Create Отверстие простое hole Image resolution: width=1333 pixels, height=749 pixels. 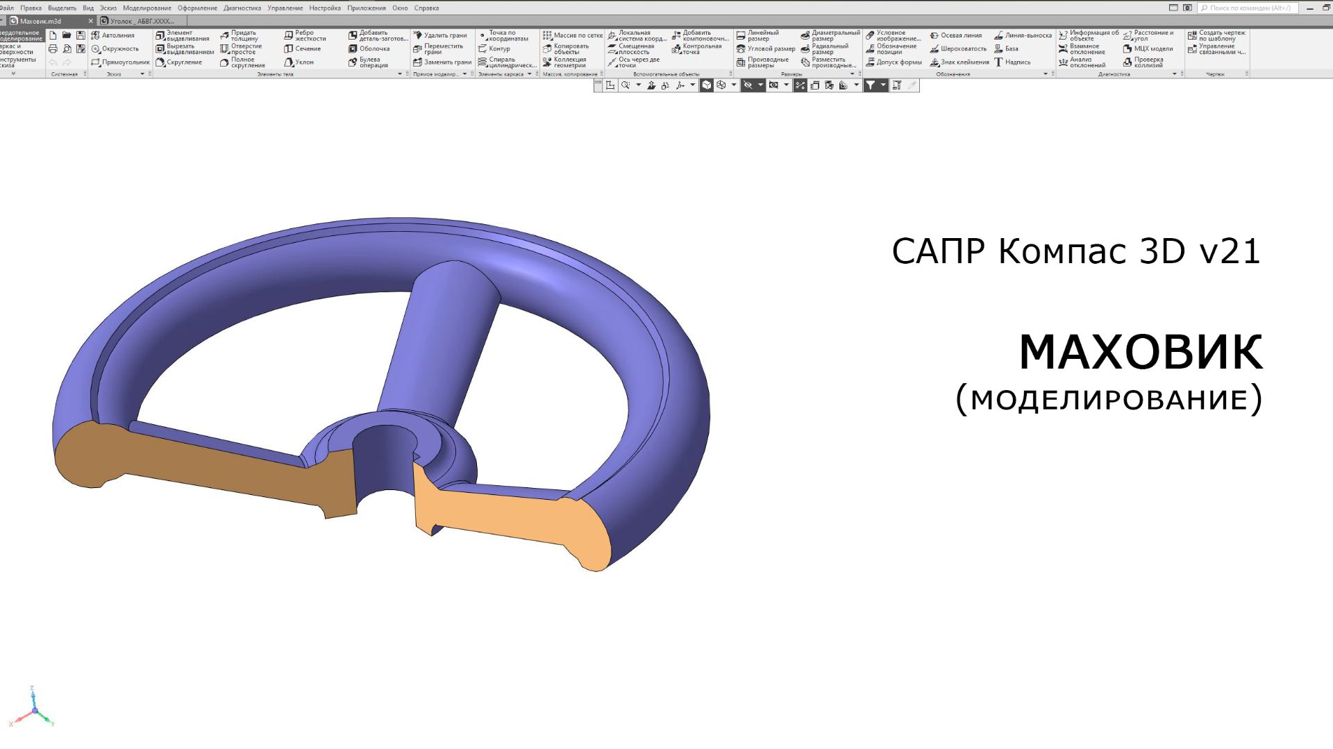(241, 49)
